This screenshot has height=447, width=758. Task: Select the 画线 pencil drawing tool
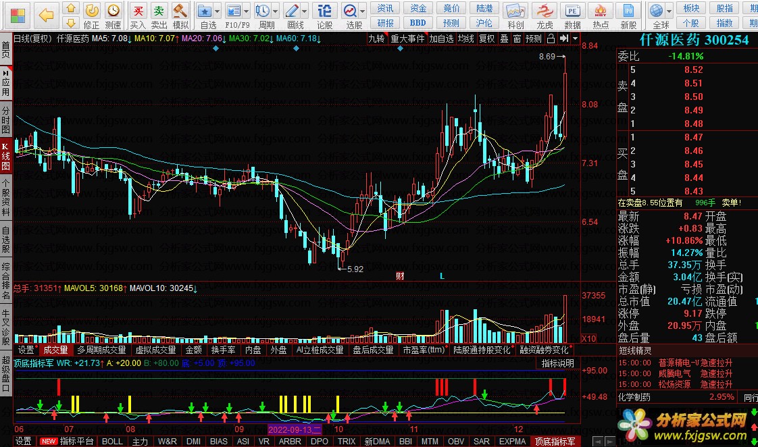pyautogui.click(x=292, y=11)
